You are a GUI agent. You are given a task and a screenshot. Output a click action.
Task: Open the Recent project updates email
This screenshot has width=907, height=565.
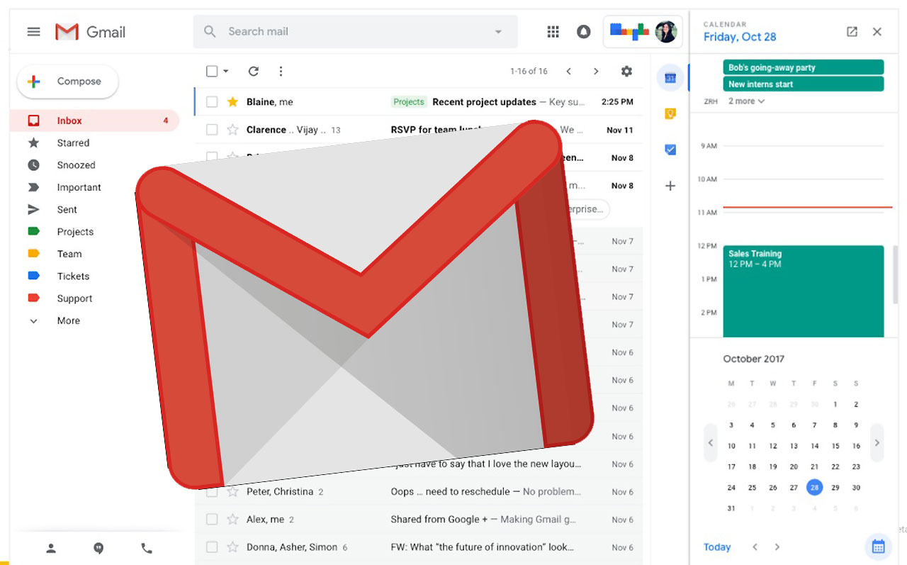(x=418, y=102)
